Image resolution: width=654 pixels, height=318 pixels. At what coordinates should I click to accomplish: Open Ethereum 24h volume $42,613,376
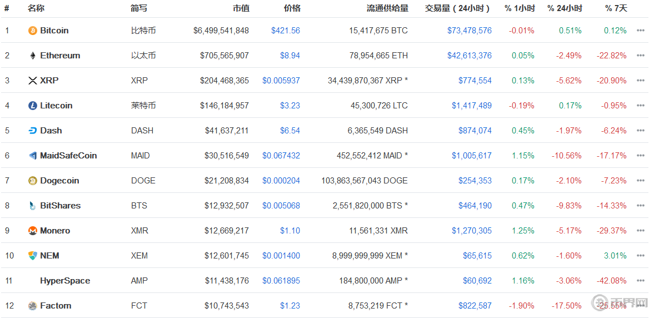click(470, 56)
